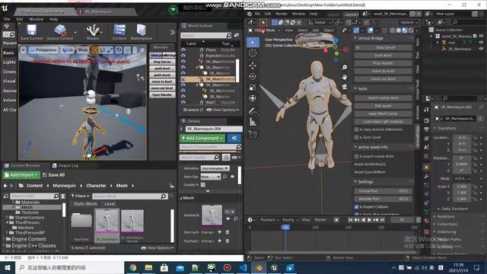Open the Playback menu in timeline
The image size is (487, 274).
pyautogui.click(x=269, y=220)
